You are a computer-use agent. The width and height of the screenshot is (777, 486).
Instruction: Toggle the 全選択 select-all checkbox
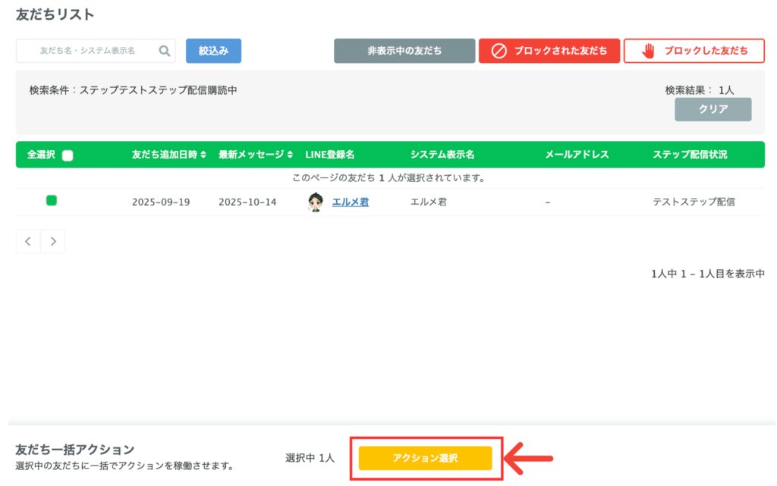[x=68, y=155]
